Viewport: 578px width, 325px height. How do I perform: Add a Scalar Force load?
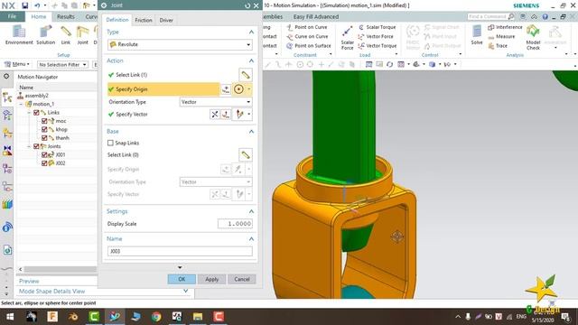tap(347, 37)
